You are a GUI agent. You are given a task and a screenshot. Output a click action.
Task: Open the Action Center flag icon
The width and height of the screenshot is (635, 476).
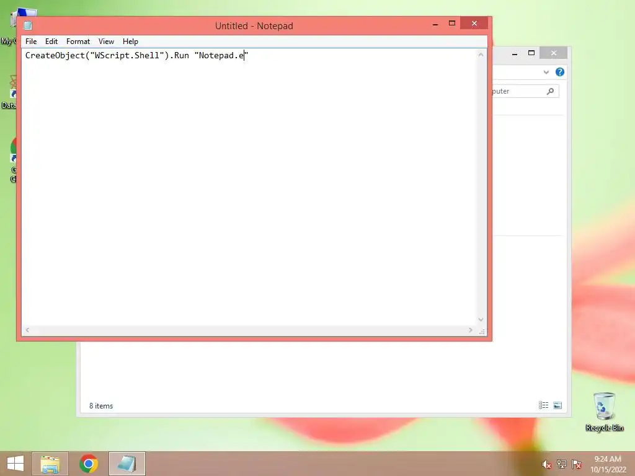click(577, 464)
